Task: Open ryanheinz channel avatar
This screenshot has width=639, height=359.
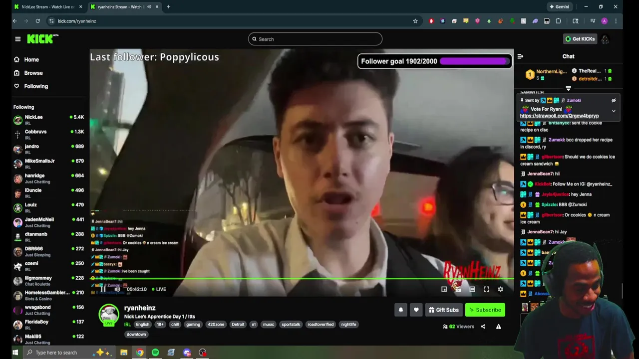Action: point(108,315)
